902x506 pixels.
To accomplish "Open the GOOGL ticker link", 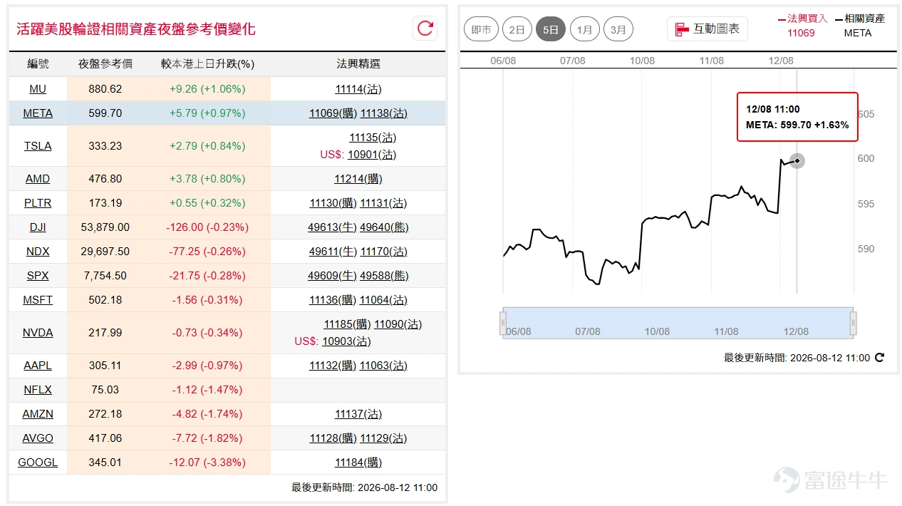I will point(38,463).
